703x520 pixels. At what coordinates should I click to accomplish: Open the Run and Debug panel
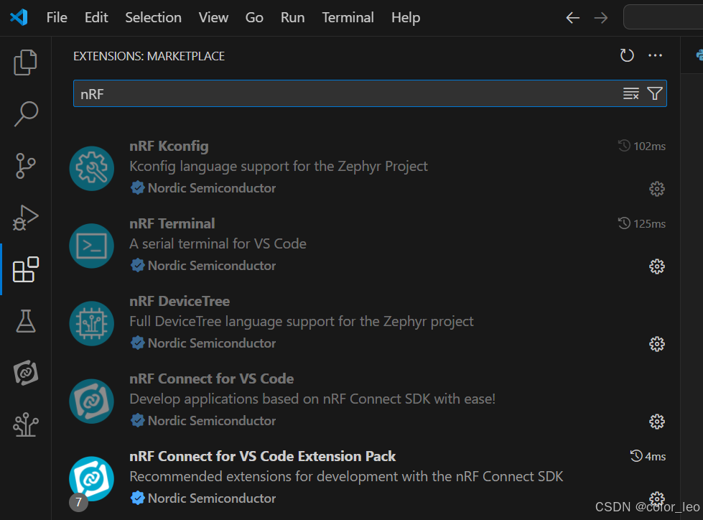pyautogui.click(x=25, y=218)
